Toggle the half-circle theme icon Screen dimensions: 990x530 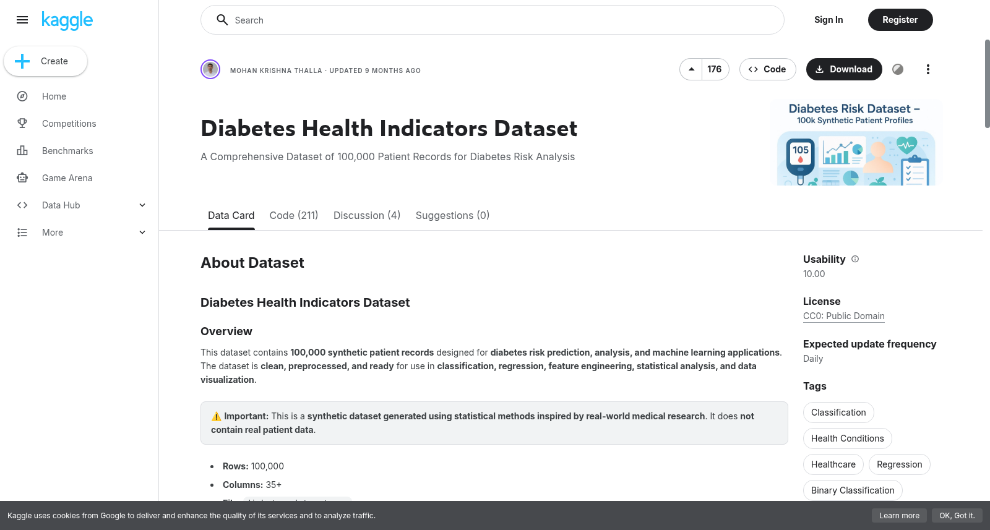point(898,69)
